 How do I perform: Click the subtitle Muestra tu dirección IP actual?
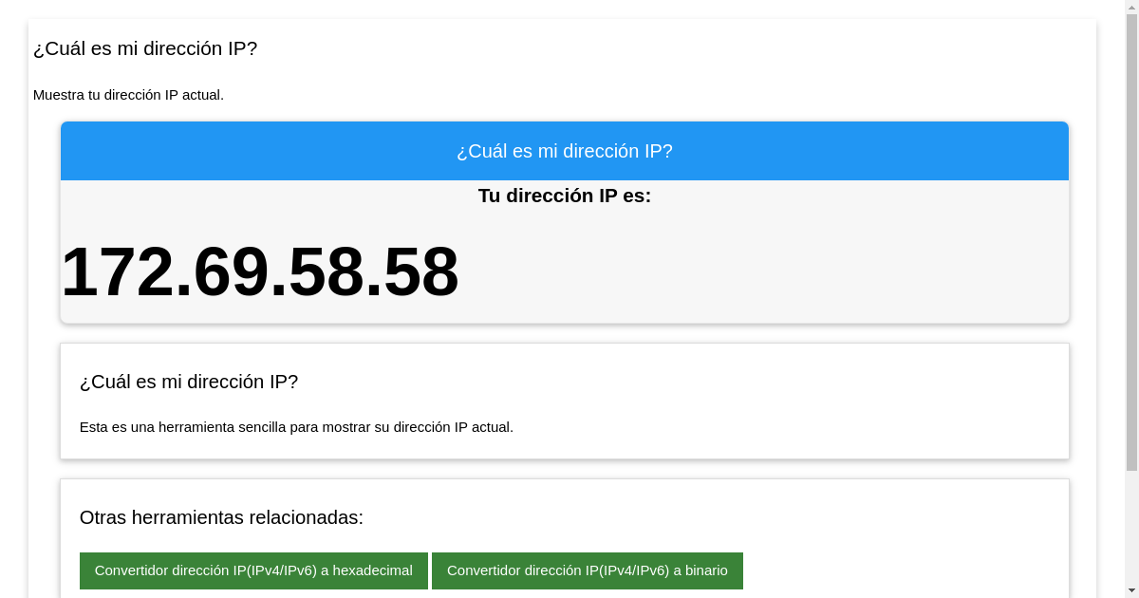click(x=129, y=95)
